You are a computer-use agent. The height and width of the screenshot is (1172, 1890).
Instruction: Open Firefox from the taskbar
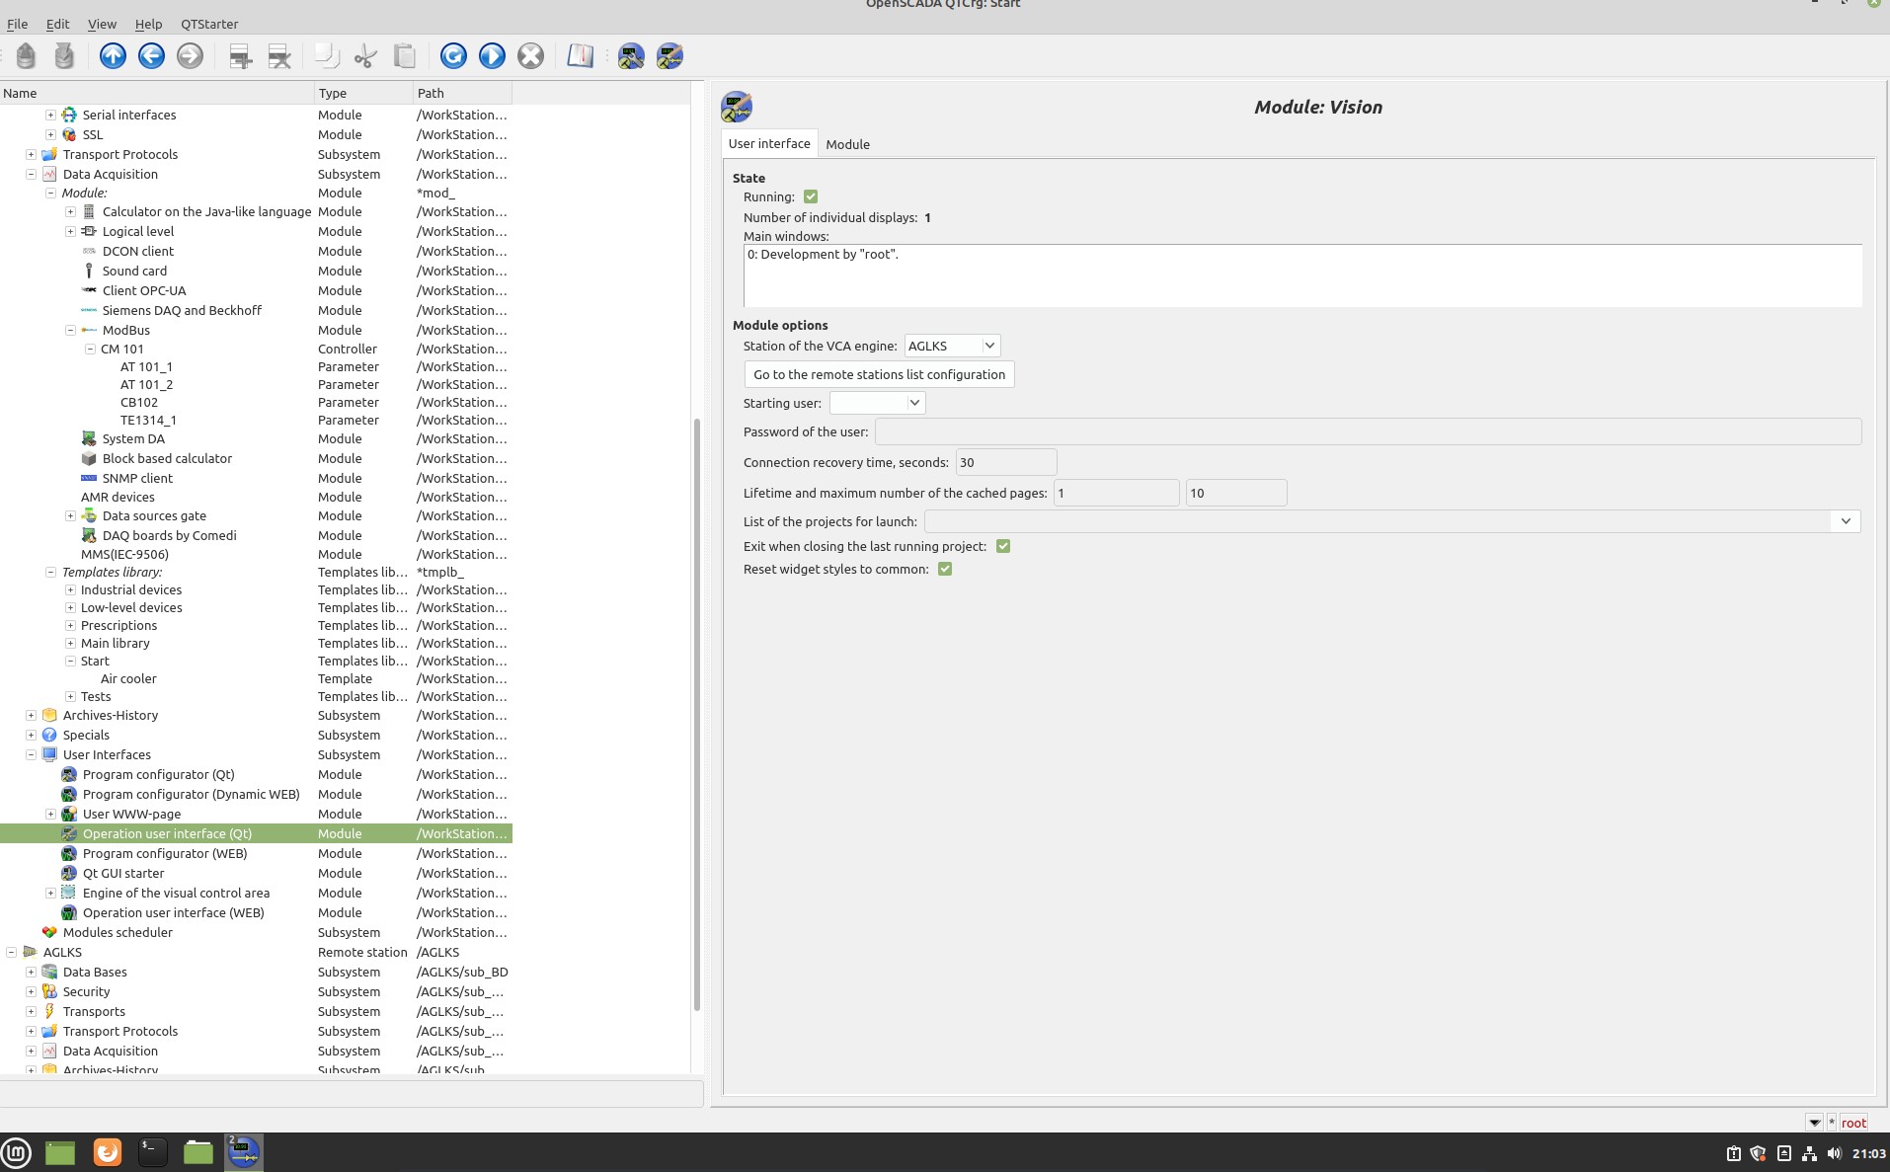(x=108, y=1151)
